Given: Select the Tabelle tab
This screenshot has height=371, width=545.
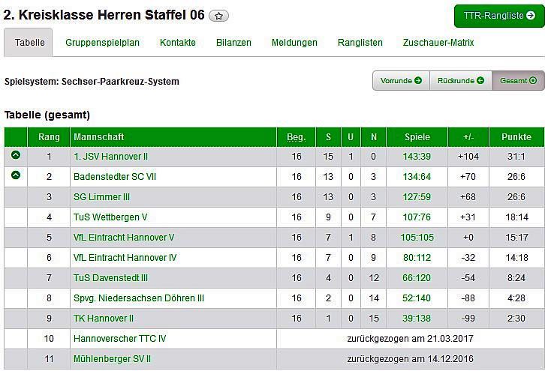Looking at the screenshot, I should pyautogui.click(x=30, y=43).
